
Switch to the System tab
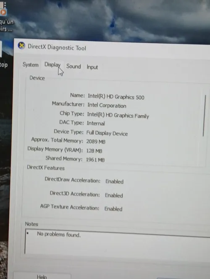tap(31, 65)
